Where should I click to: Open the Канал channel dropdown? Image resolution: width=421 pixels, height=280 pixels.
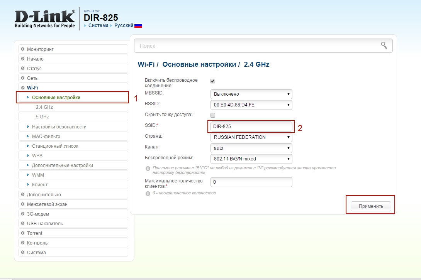click(251, 148)
